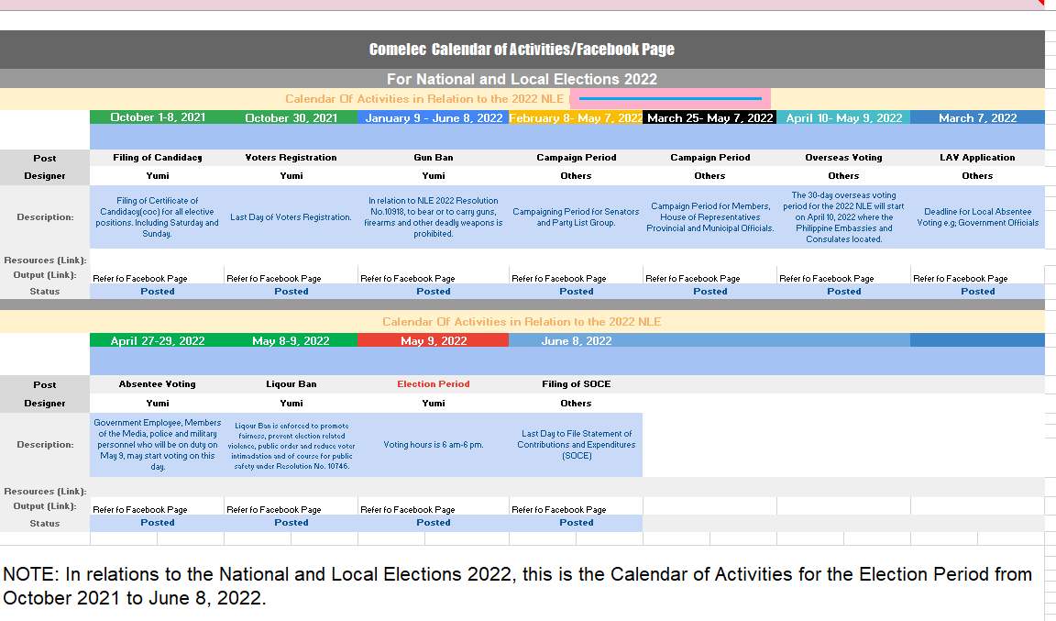Select the Filing of Certificate of Candidacy description

pyautogui.click(x=158, y=217)
